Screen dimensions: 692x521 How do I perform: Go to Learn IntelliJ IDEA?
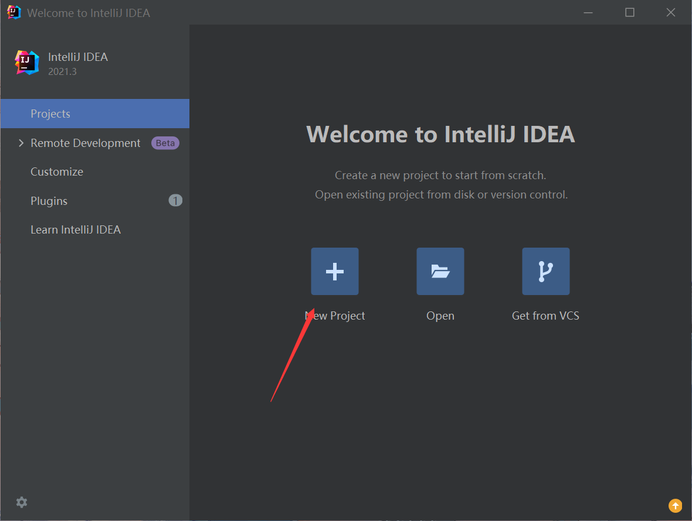click(x=76, y=229)
